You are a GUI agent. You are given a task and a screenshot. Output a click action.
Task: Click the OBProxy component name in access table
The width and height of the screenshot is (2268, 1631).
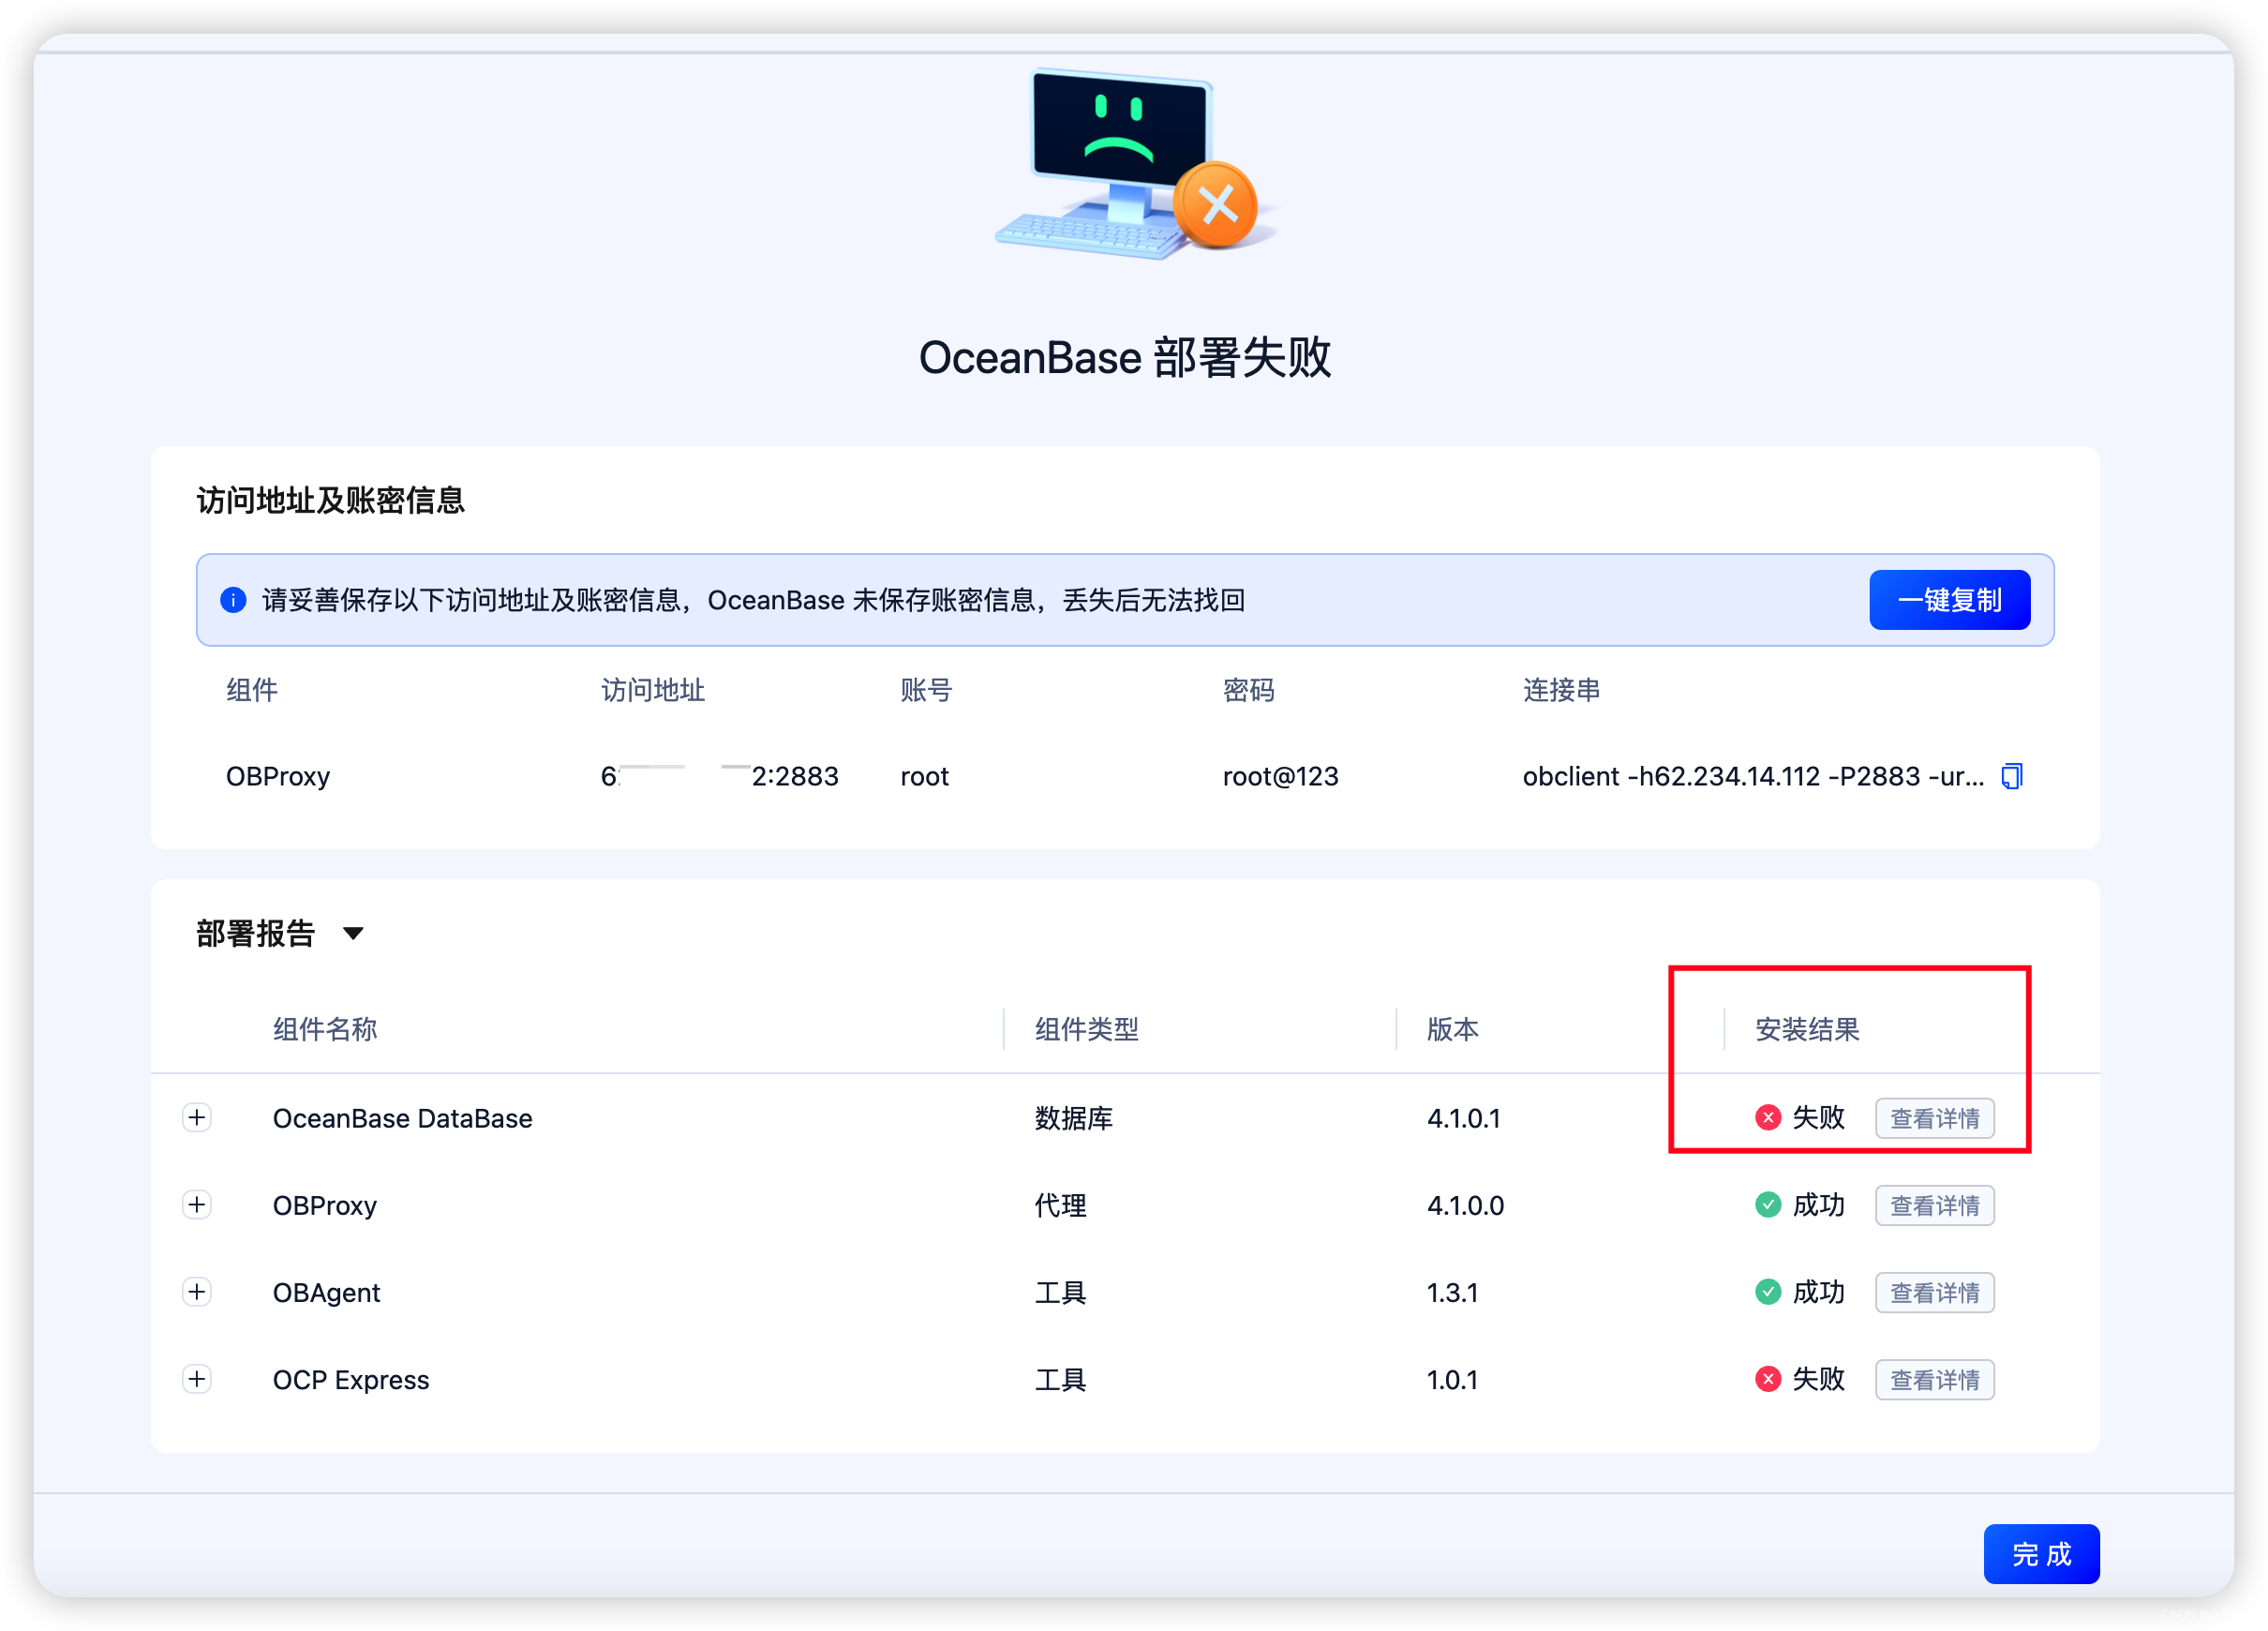[278, 776]
